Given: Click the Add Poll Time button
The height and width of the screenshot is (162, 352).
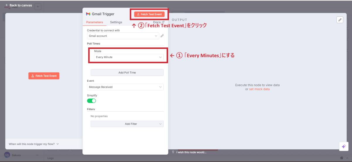Looking at the screenshot, I should [127, 73].
